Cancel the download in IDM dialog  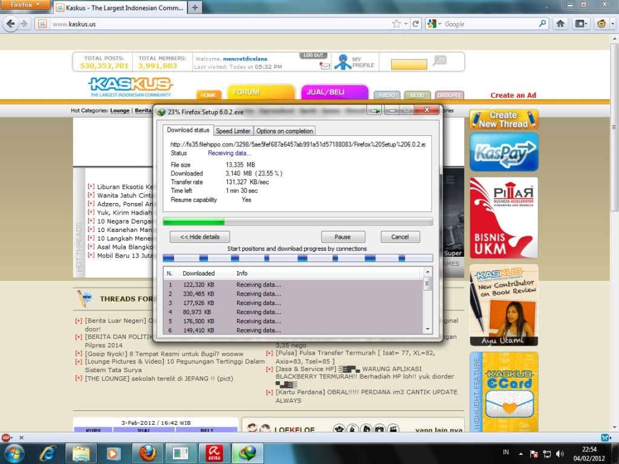click(x=400, y=237)
